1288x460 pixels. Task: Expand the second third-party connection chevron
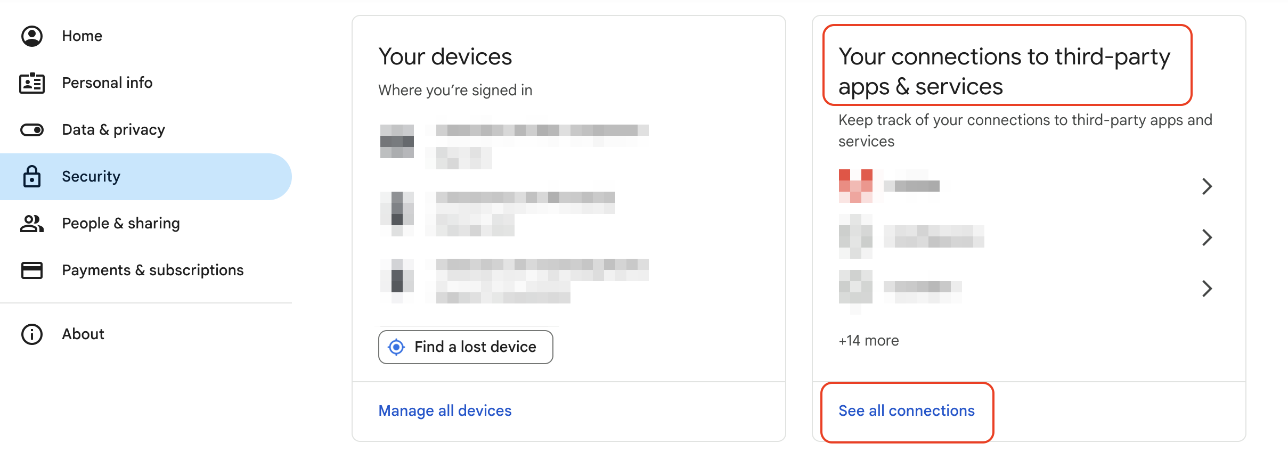pyautogui.click(x=1208, y=237)
